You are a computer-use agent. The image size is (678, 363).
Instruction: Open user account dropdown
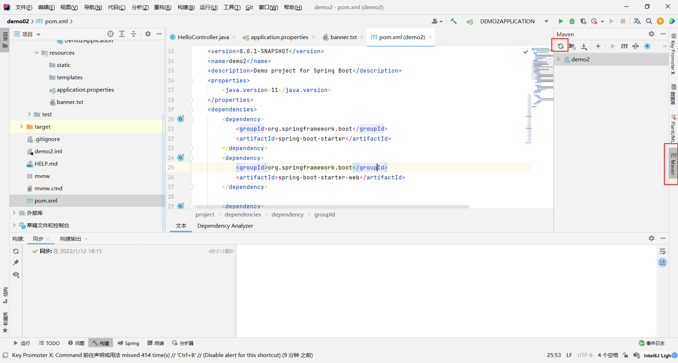[x=437, y=21]
